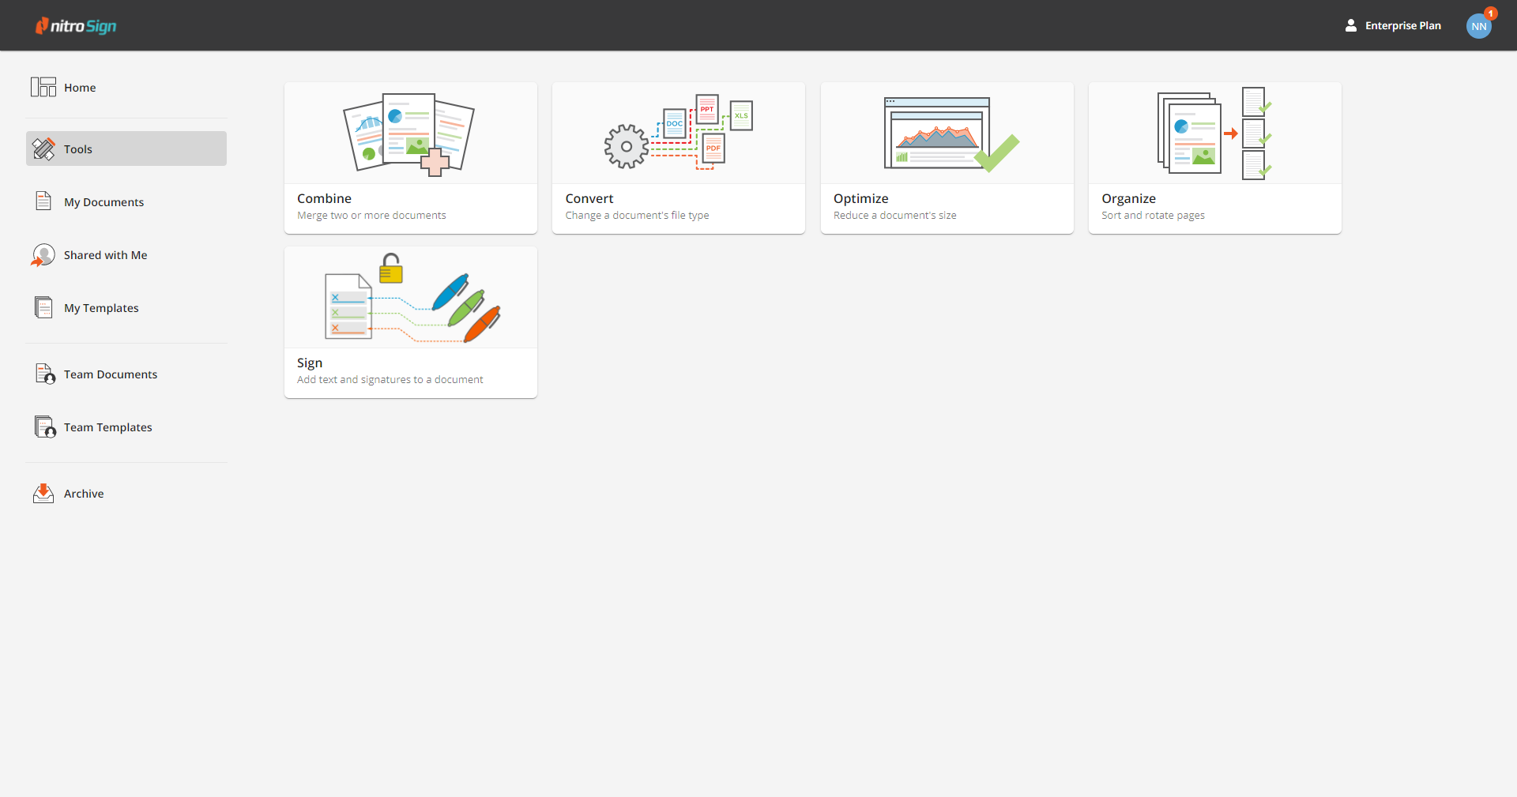This screenshot has width=1517, height=797.
Task: Go to Team Templates menu label
Action: 107,427
